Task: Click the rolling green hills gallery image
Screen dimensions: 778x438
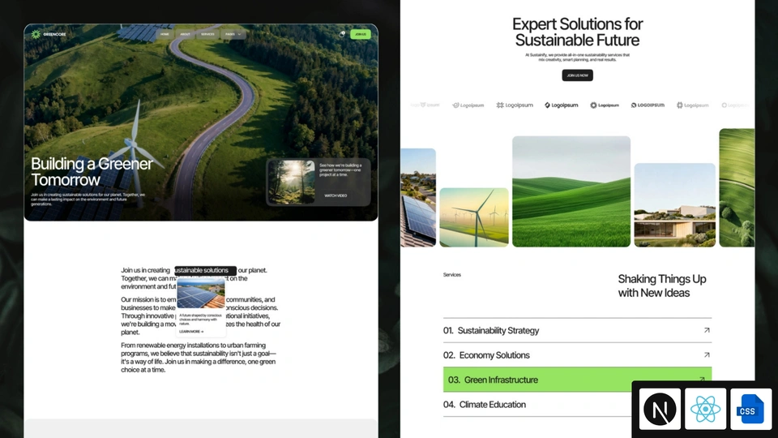Action: pos(571,191)
